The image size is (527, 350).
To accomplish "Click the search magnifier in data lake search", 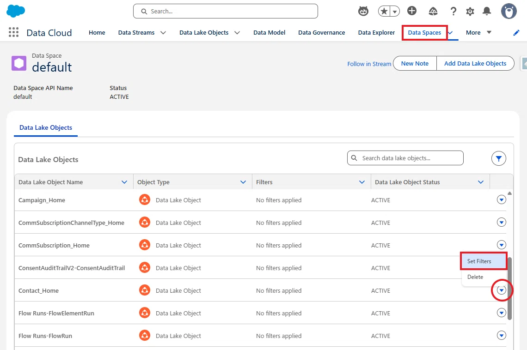I will 354,158.
